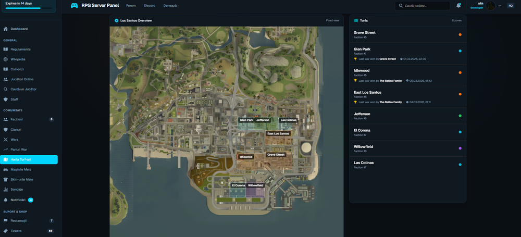Click the Comenzi book icon
521x237 pixels.
(x=6, y=69)
